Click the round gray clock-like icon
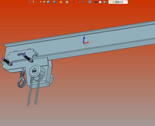 67,2
